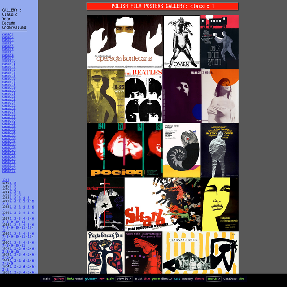The width and height of the screenshot is (287, 287).
Task: View posters by 'artist'
Action: 138,279
